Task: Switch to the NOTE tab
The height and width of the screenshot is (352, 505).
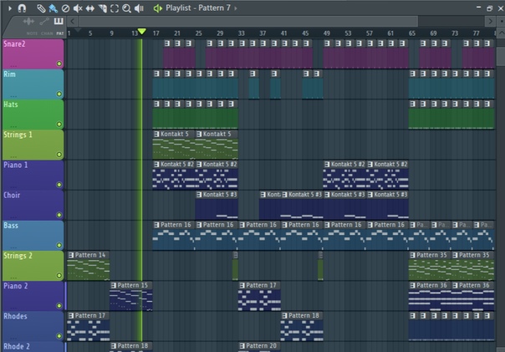Action: 32,33
